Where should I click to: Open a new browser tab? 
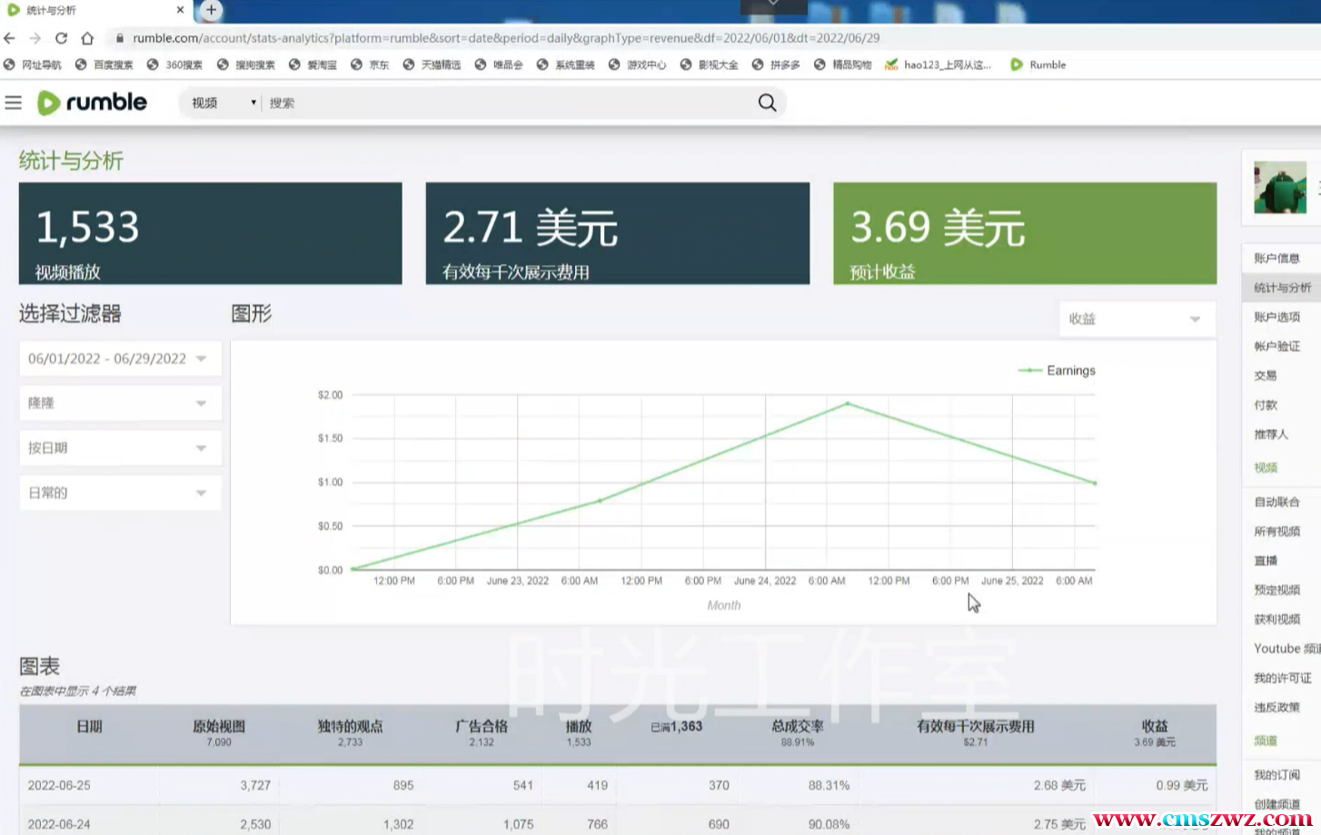211,10
